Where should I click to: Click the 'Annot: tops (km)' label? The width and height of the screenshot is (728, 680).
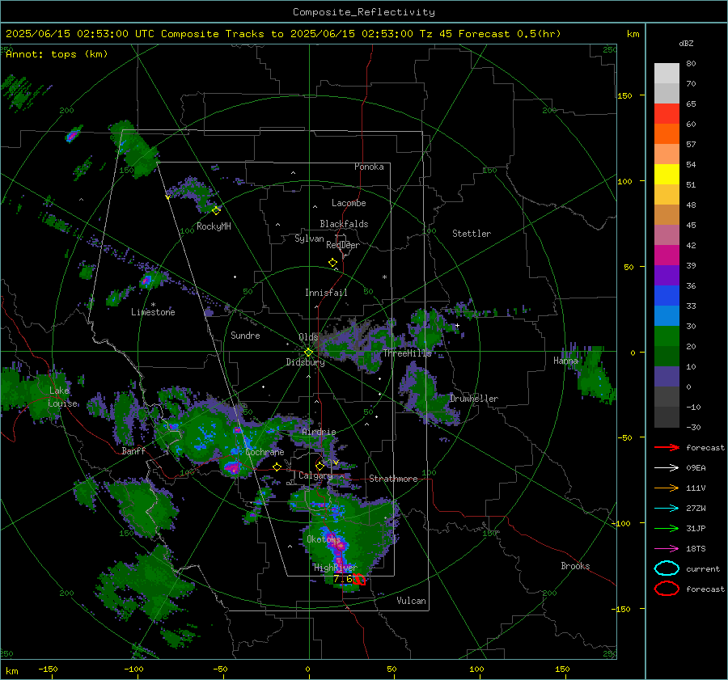57,54
